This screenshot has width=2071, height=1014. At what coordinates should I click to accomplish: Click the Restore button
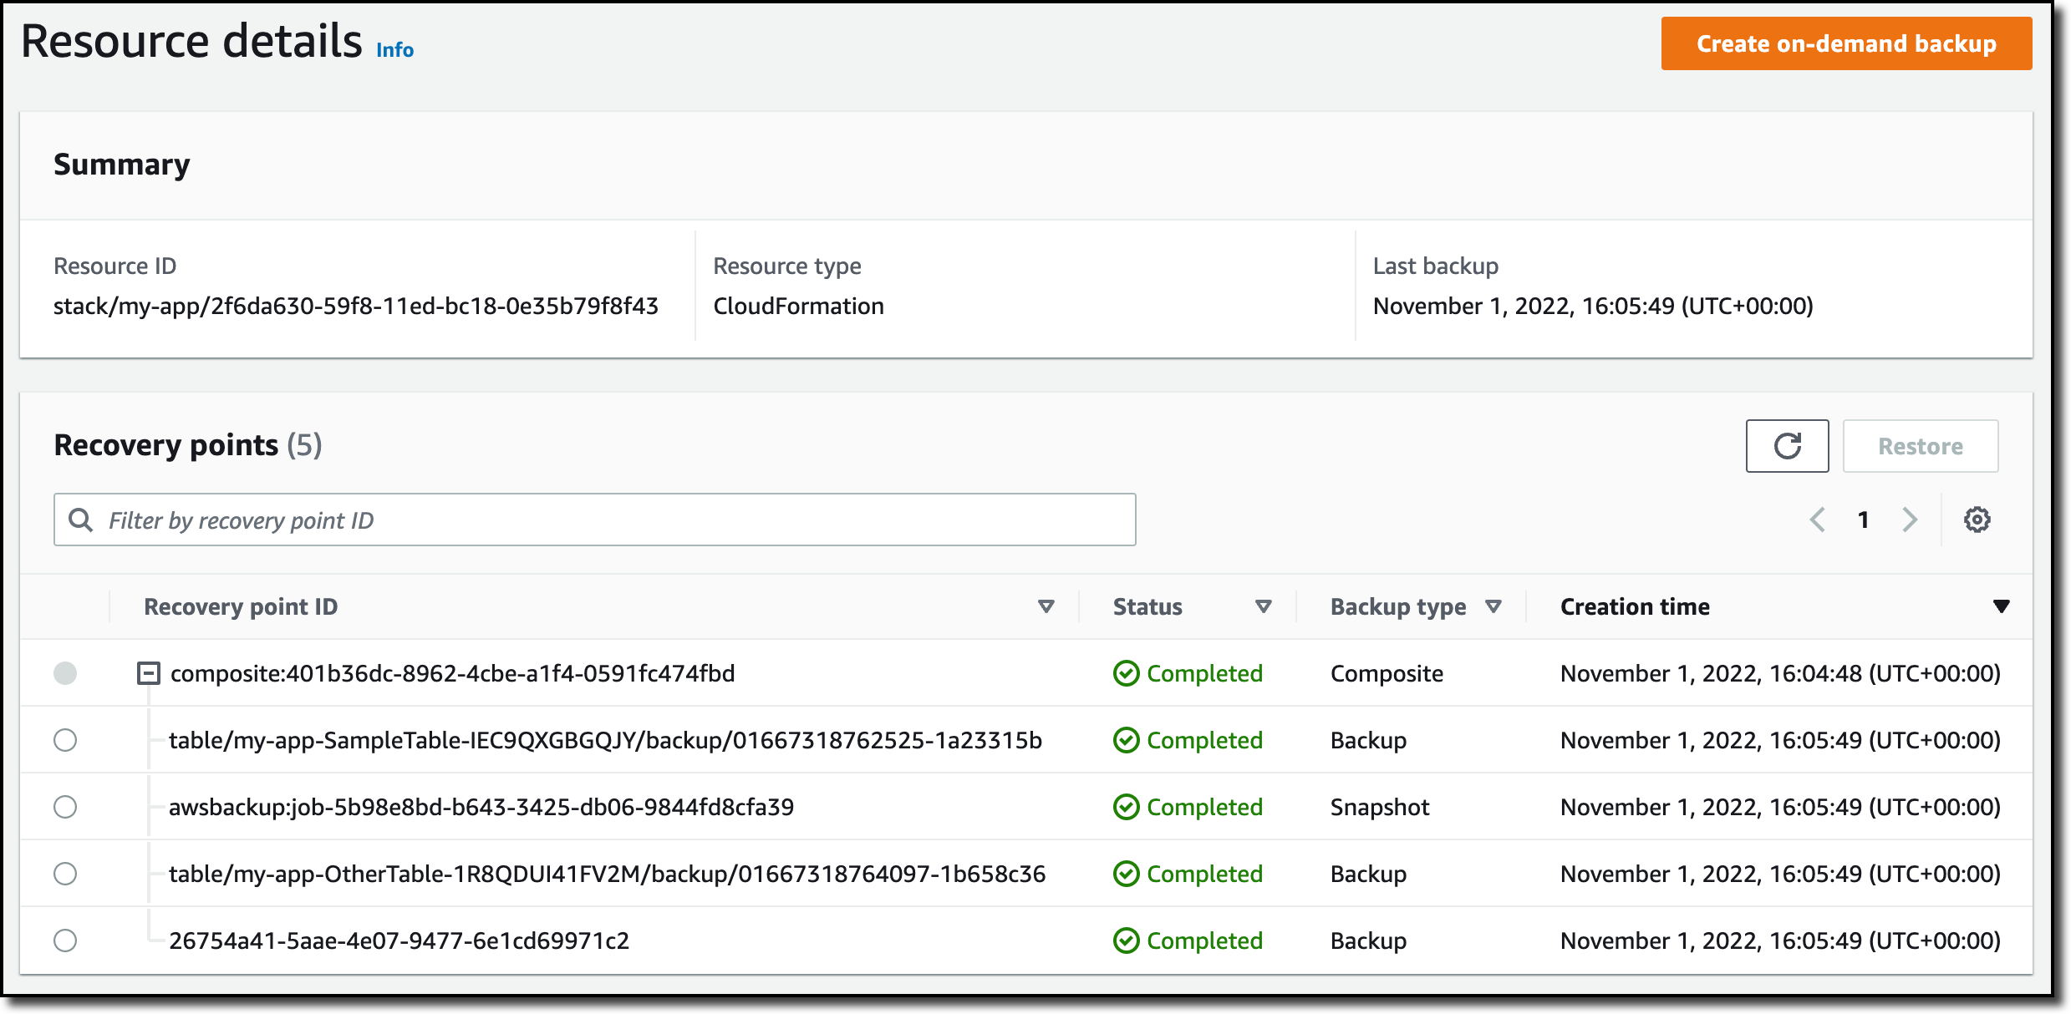click(x=1920, y=446)
